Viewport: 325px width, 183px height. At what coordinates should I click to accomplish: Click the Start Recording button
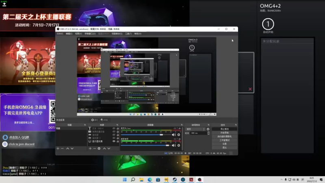pyautogui.click(x=225, y=133)
